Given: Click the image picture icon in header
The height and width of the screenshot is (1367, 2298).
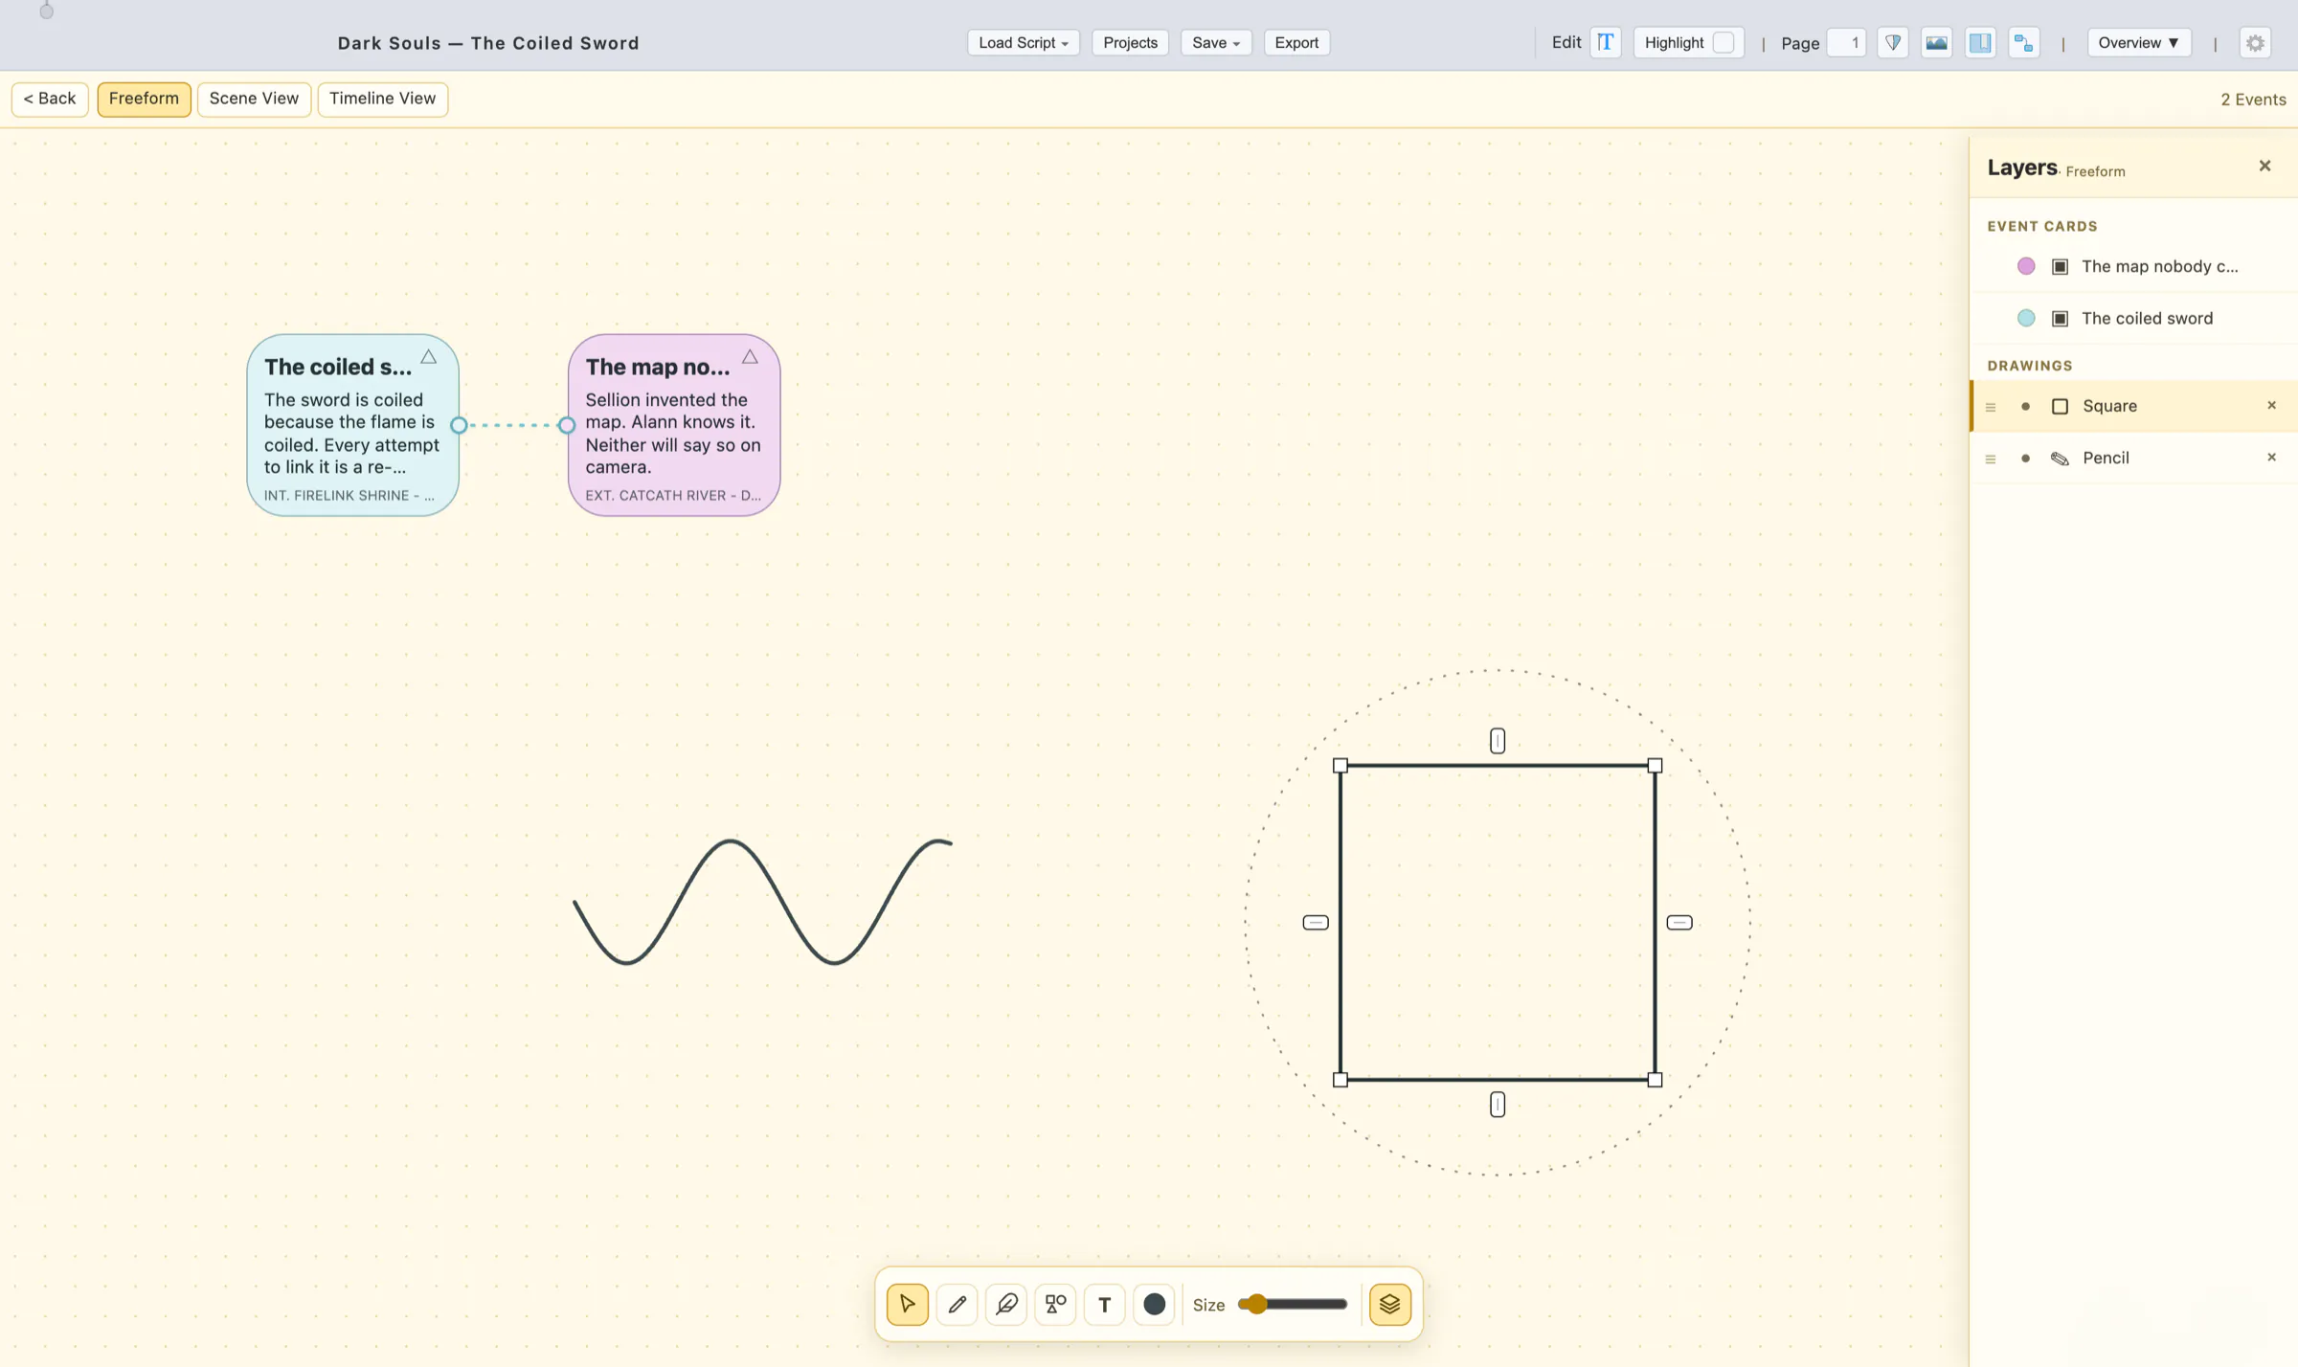Looking at the screenshot, I should point(1936,42).
